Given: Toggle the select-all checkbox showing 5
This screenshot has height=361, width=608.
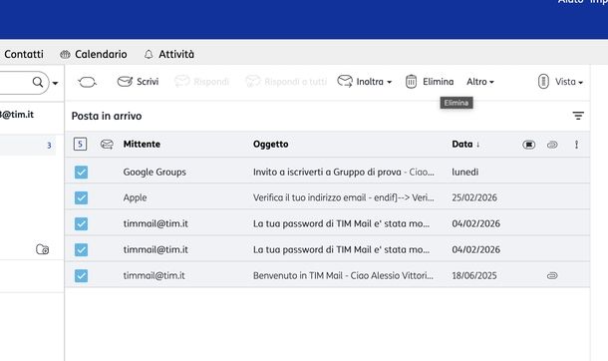Looking at the screenshot, I should (x=80, y=145).
